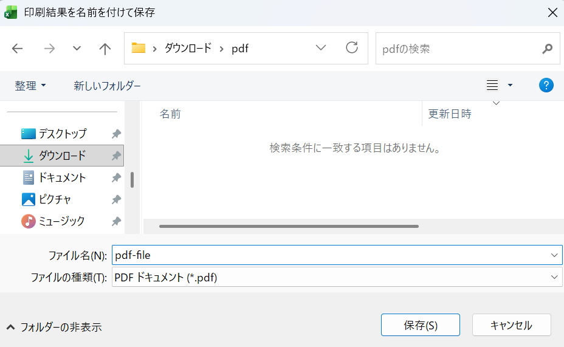Image resolution: width=564 pixels, height=347 pixels.
Task: Go forward with the right arrow
Action: 49,49
